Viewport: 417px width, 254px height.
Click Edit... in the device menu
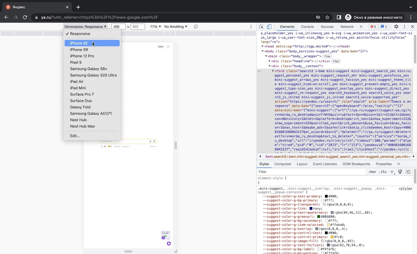click(x=75, y=136)
